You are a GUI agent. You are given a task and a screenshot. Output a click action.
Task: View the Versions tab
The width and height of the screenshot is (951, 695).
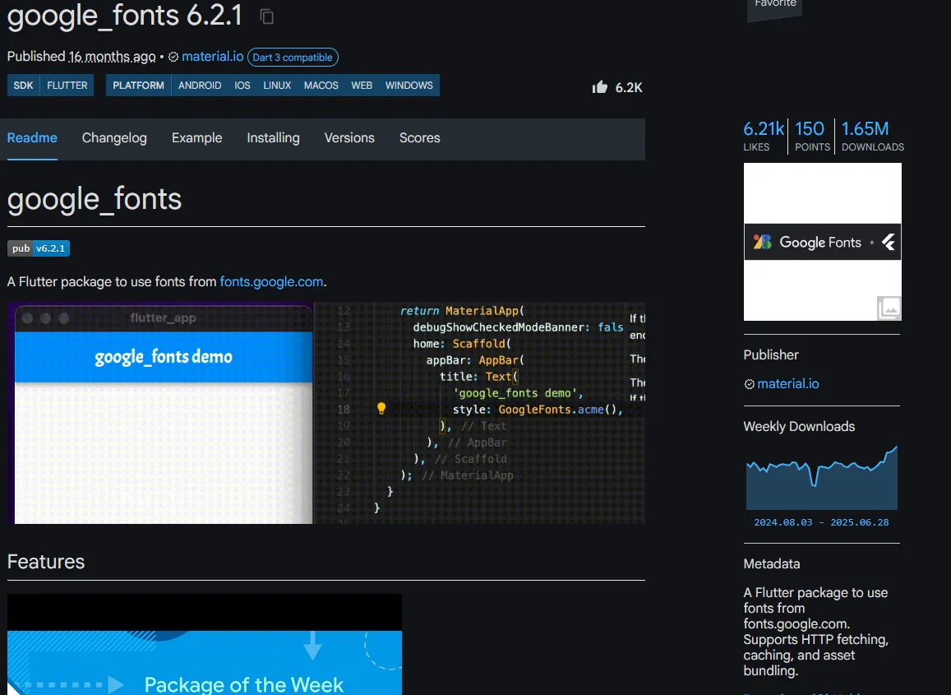pos(349,138)
